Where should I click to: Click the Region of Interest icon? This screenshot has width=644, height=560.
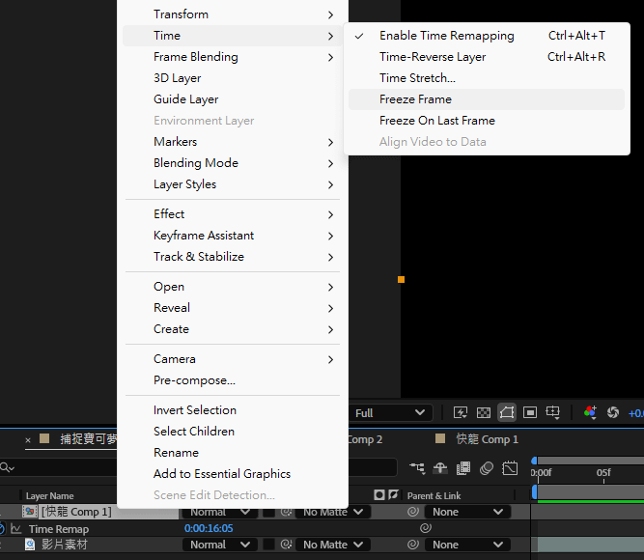[x=530, y=412]
